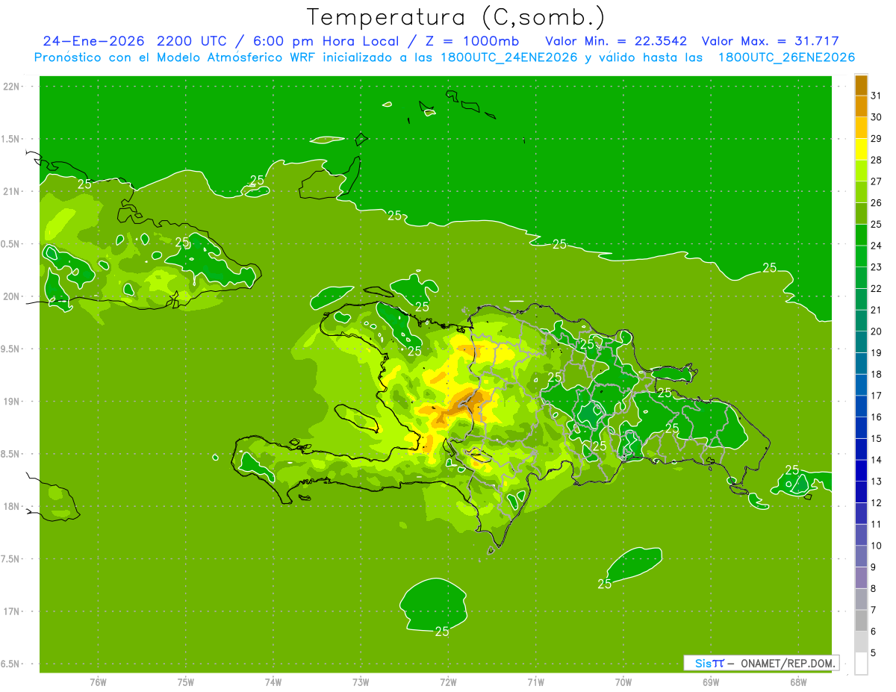The image size is (896, 692).
Task: Click the 68W longitude axis label
Action: coord(797,682)
